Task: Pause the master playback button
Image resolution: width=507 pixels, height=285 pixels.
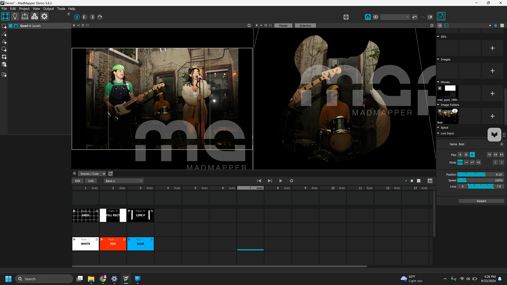Action: point(77,17)
